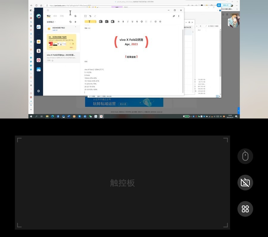The width and height of the screenshot is (268, 237).
Task: Click the line '10min 23%-43%'
Action: pos(91,78)
